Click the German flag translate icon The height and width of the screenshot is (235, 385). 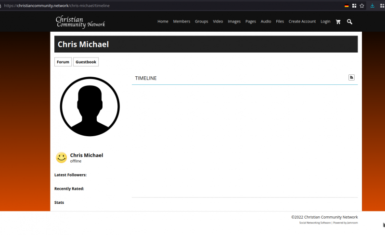coord(346,6)
